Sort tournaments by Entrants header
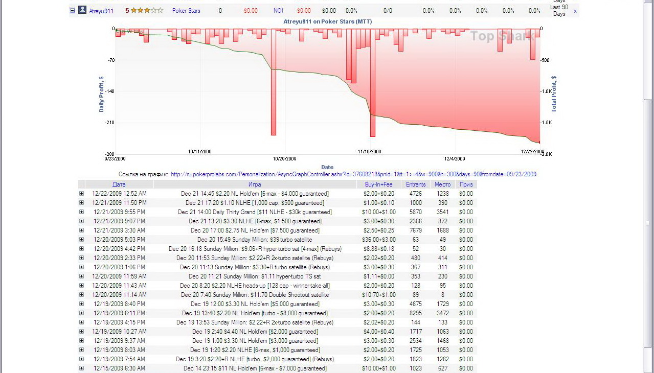654x373 pixels. [x=416, y=184]
